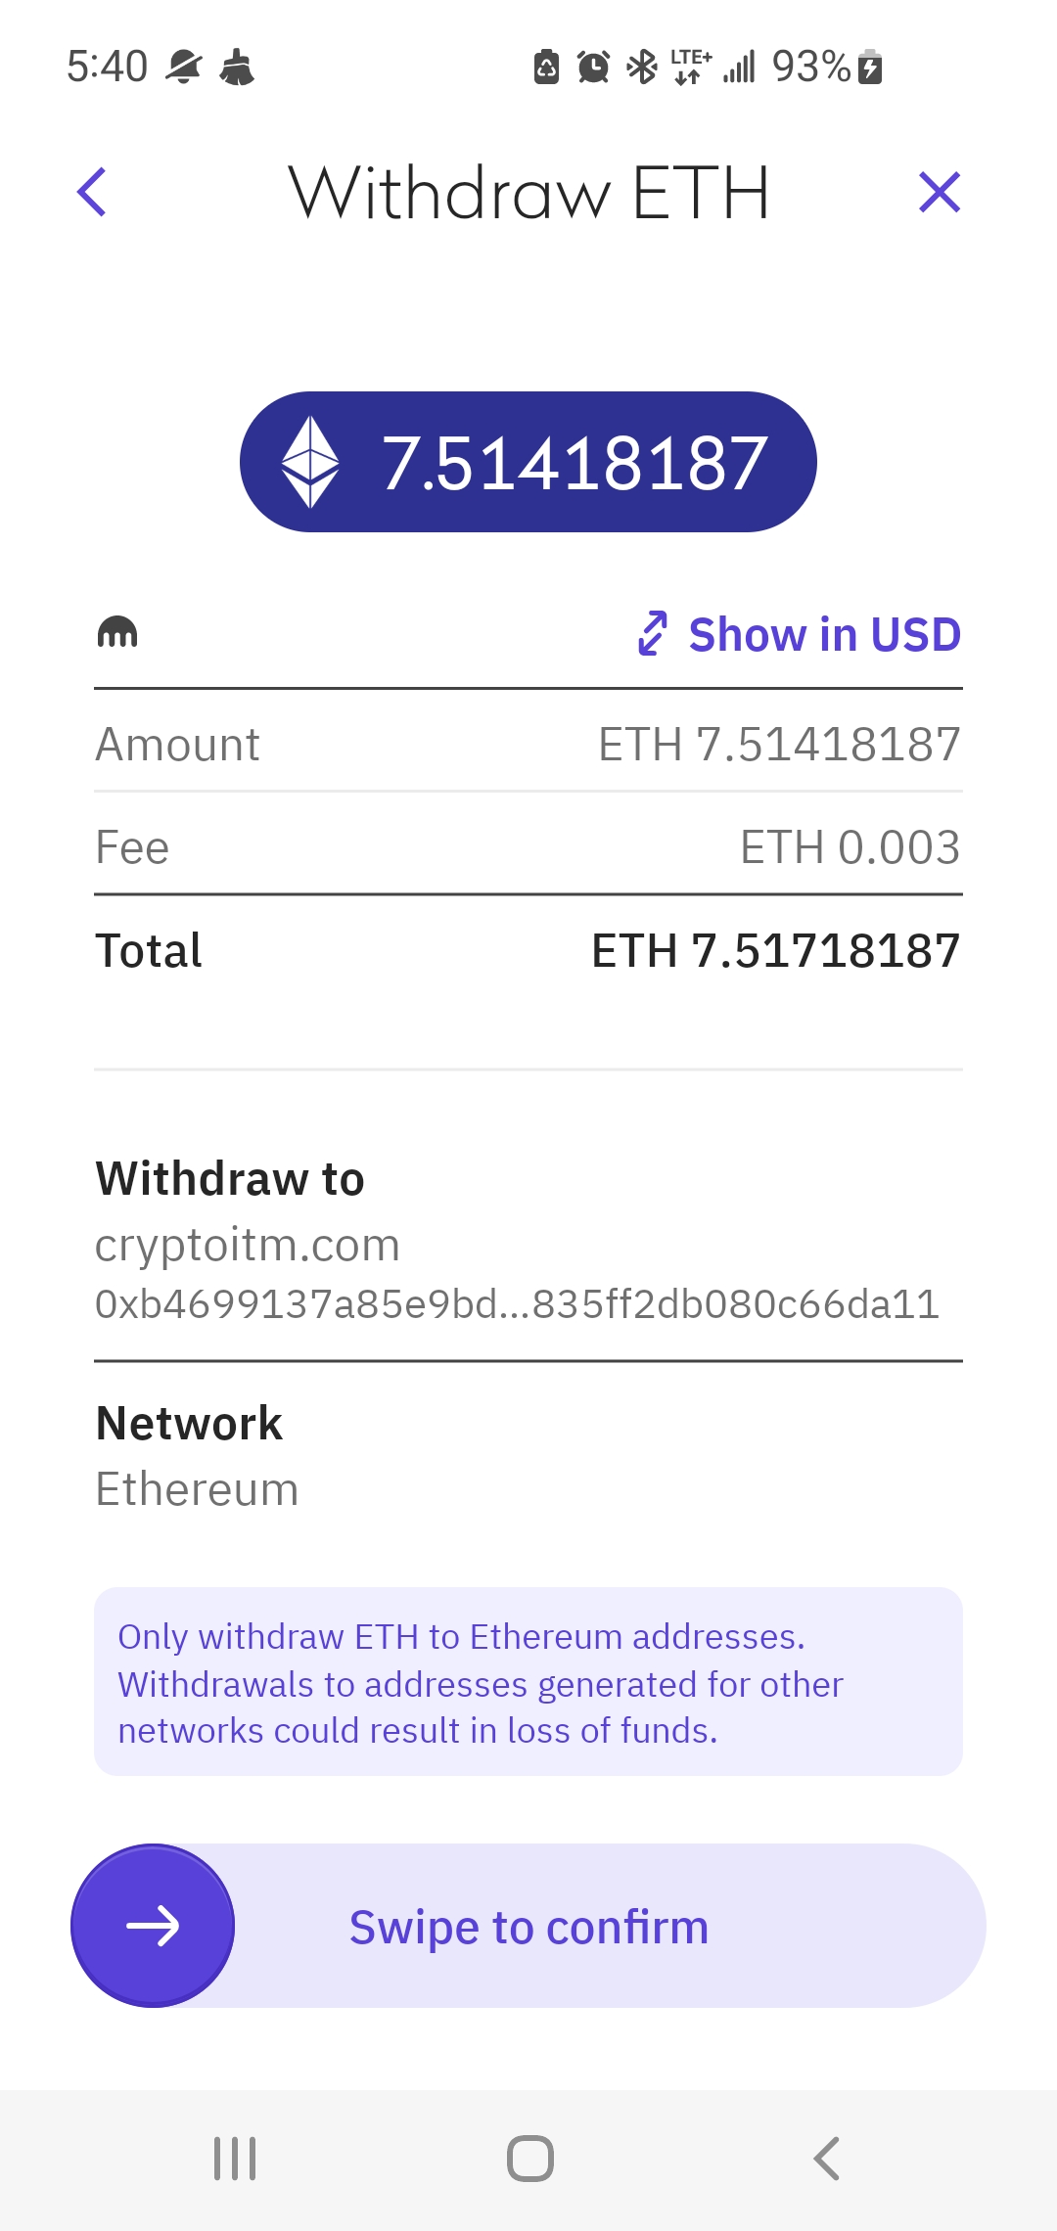Tap the Amount row value

[x=779, y=744]
